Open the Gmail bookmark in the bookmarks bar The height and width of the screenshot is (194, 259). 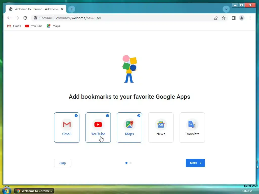coord(14,26)
